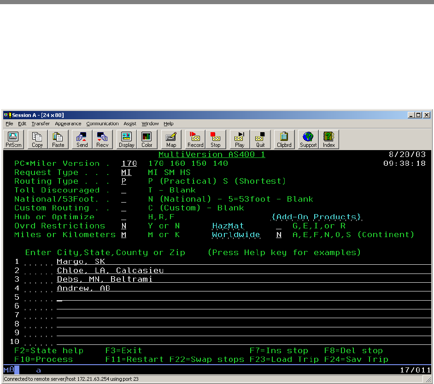434x384 pixels.
Task: Click the HazMat label text
Action: [x=228, y=226]
